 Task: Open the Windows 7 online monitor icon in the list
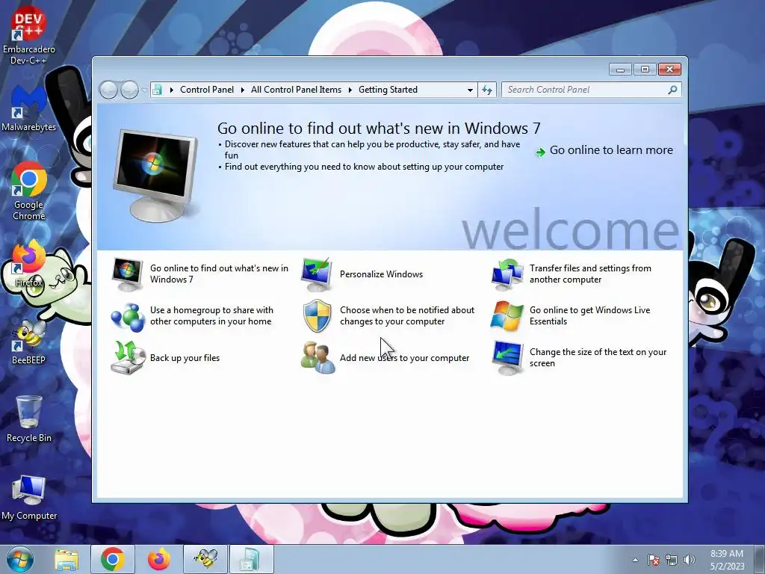click(127, 274)
